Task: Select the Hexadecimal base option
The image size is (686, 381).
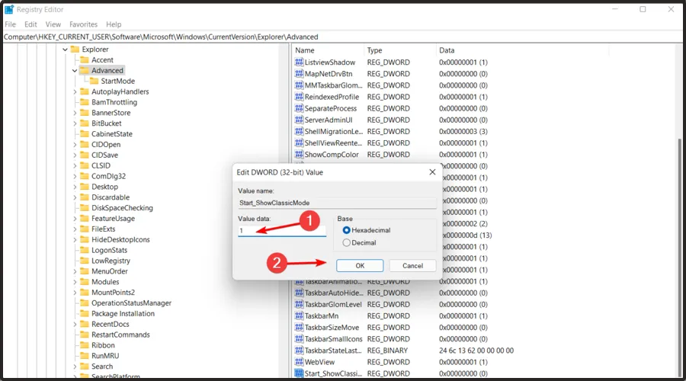Action: (347, 230)
